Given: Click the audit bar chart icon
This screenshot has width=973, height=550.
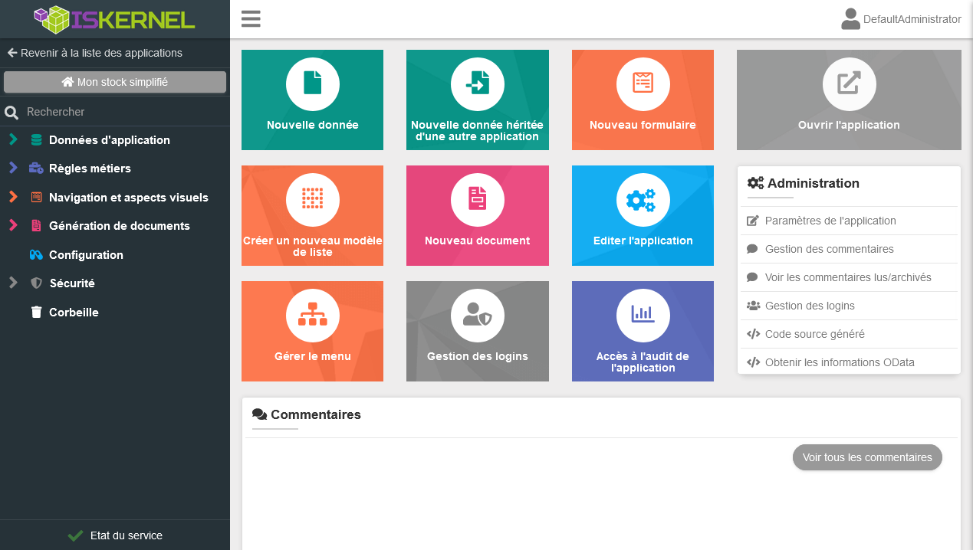Looking at the screenshot, I should pos(643,315).
